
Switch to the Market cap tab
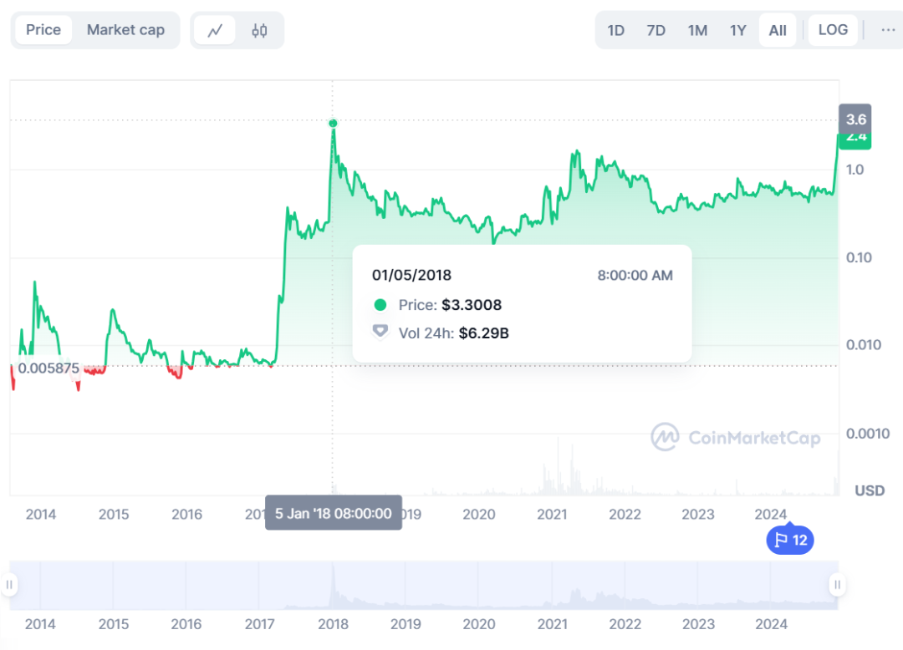pyautogui.click(x=125, y=30)
